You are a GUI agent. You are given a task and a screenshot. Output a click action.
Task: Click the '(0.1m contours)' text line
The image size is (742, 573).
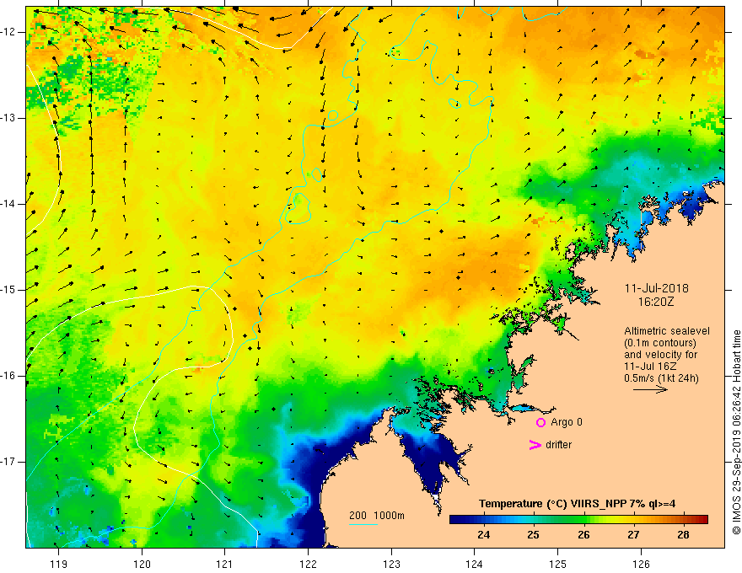[x=660, y=343]
